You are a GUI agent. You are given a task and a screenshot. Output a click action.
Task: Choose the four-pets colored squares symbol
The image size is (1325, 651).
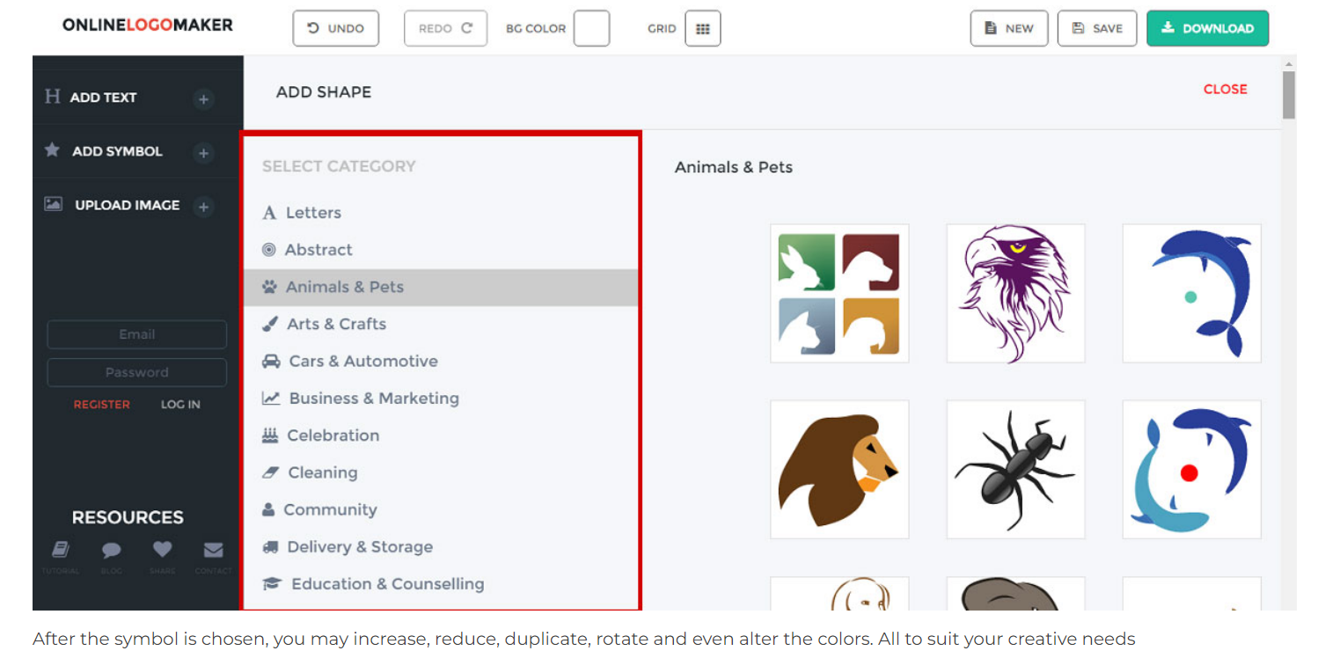click(839, 293)
